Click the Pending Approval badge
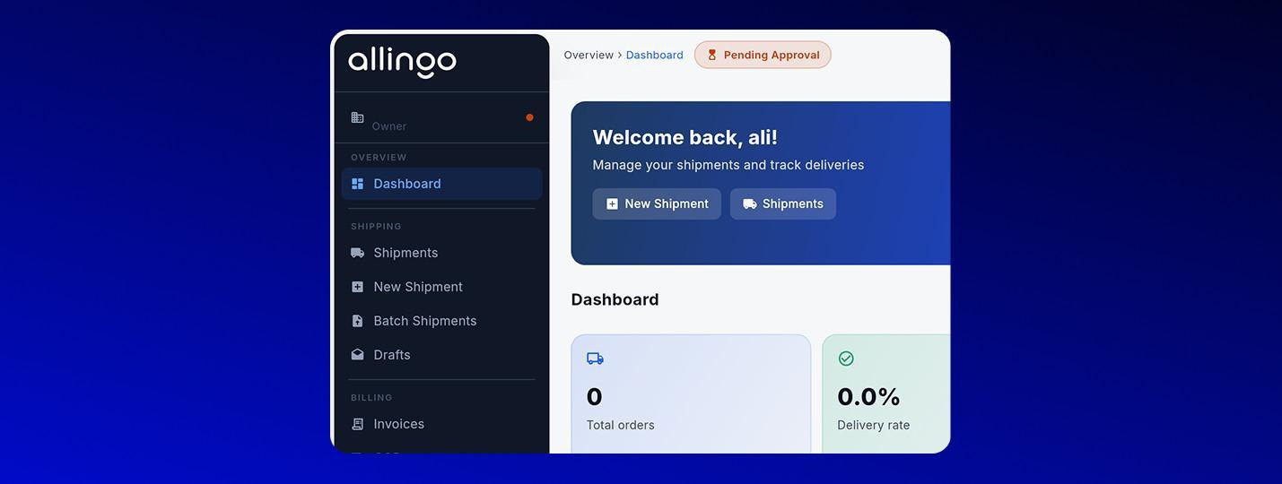The height and width of the screenshot is (484, 1282). tap(763, 55)
